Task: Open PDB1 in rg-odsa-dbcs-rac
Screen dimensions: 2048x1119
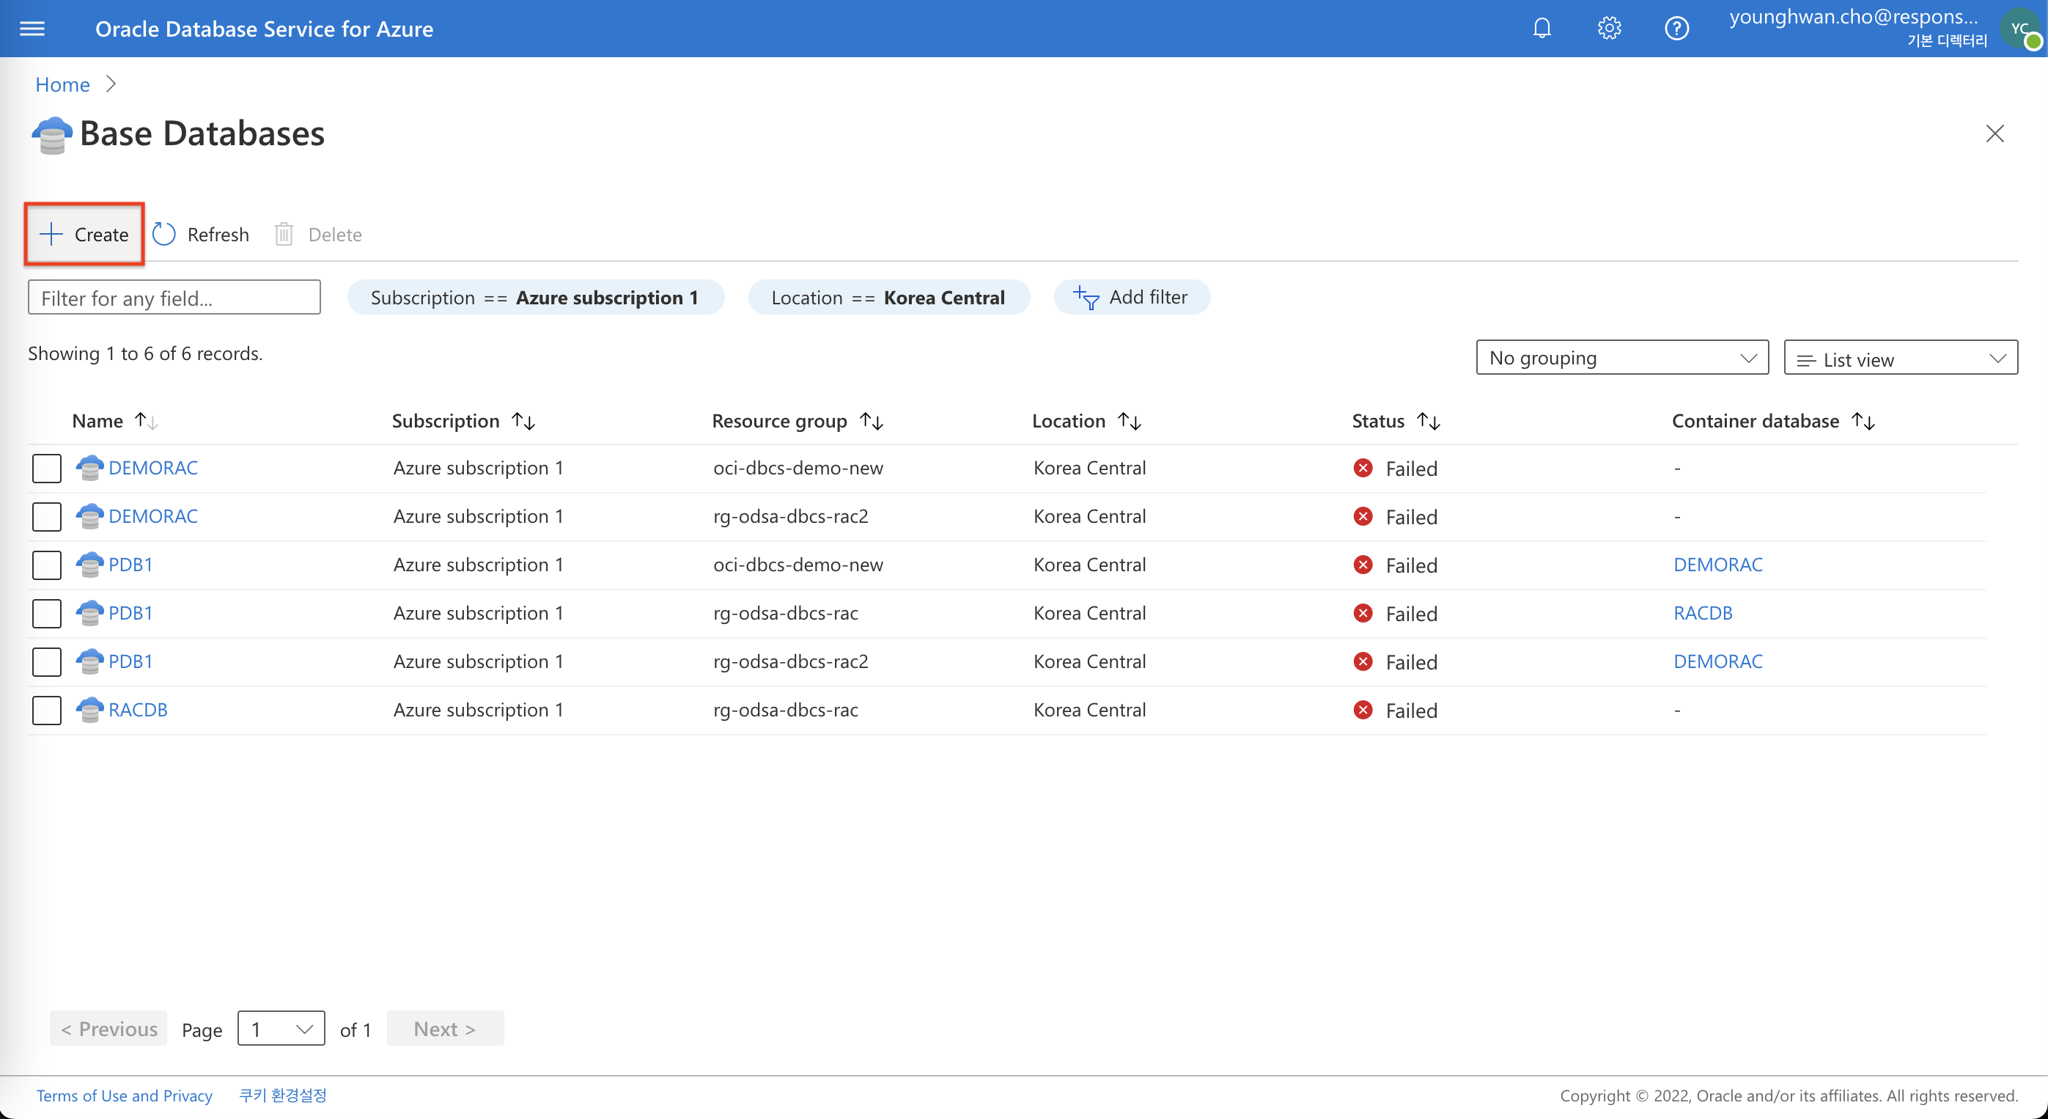Action: click(x=130, y=613)
